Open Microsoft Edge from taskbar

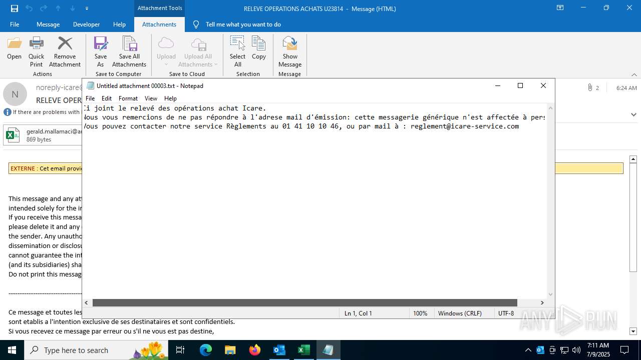click(x=206, y=350)
